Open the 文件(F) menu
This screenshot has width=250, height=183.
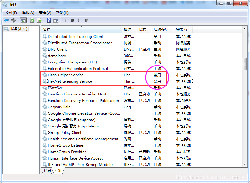coord(11,13)
